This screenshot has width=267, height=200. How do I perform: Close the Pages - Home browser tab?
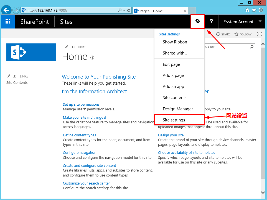[x=185, y=11]
